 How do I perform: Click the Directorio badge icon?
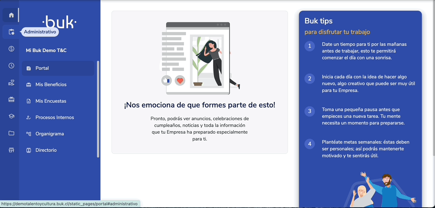(x=28, y=150)
